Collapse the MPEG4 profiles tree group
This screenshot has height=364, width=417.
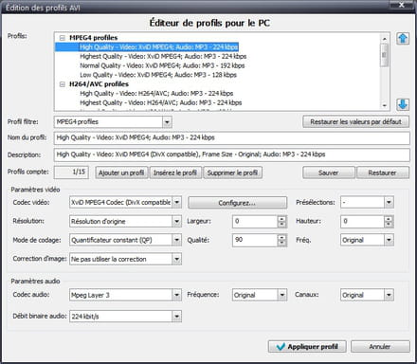(x=63, y=38)
